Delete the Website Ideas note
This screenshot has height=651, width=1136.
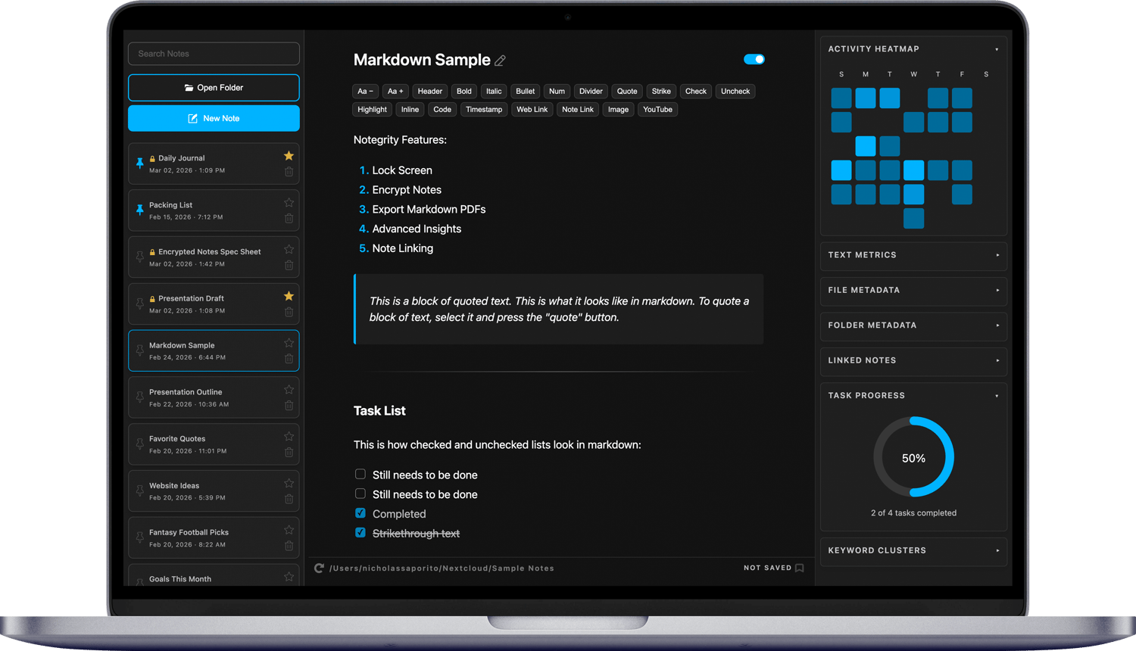click(x=289, y=500)
